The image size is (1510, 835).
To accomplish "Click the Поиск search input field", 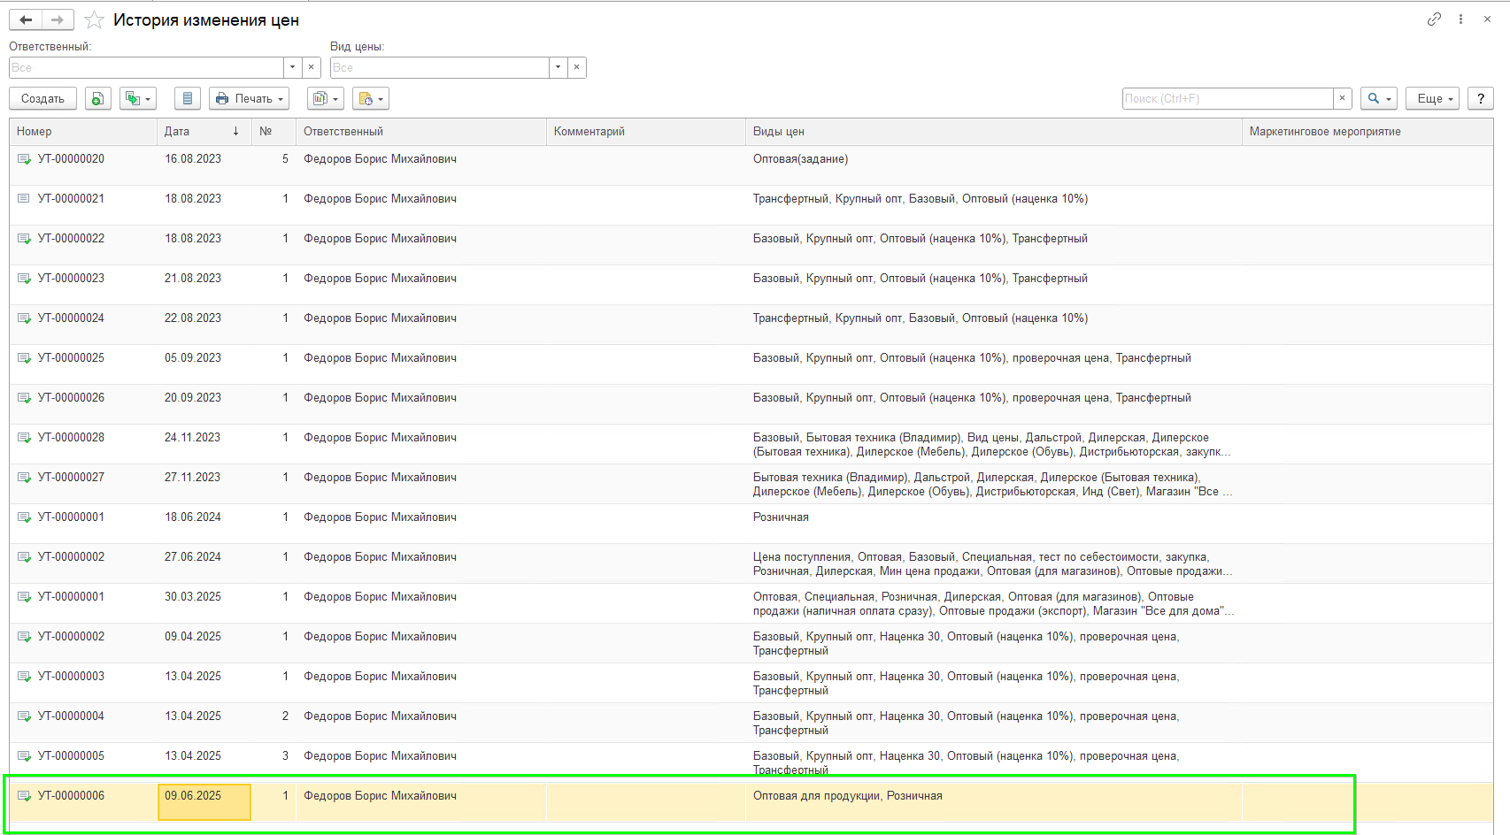I will [1228, 98].
